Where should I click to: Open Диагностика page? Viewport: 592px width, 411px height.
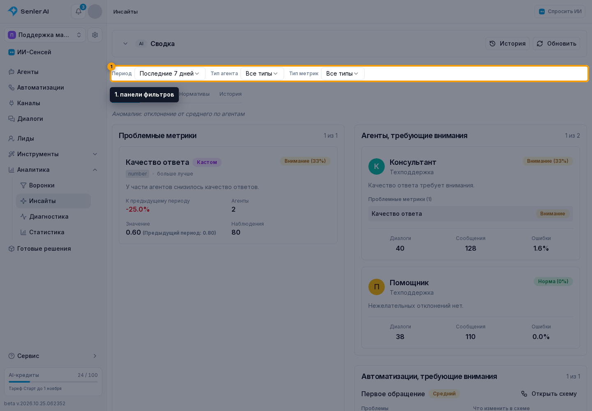(53, 217)
